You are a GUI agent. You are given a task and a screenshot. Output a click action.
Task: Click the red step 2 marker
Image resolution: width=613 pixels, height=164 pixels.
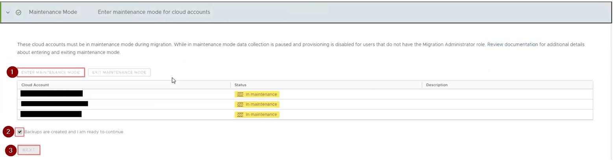click(x=8, y=132)
